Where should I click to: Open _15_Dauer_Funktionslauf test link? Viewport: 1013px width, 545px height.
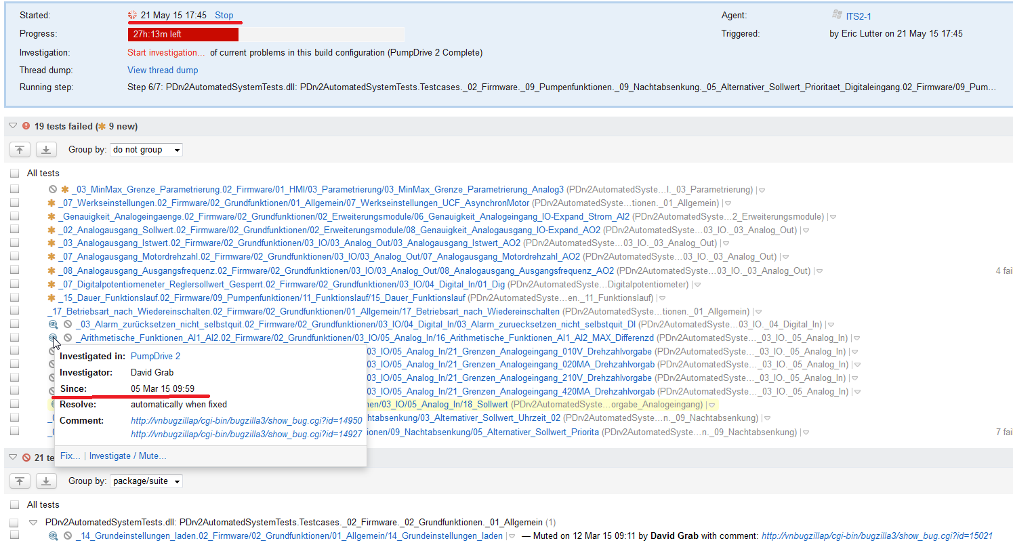[x=262, y=298]
